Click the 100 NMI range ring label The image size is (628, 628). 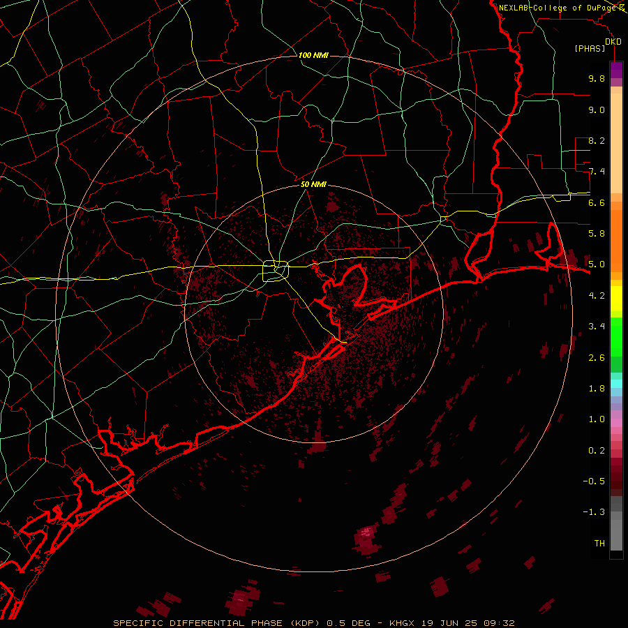point(313,55)
